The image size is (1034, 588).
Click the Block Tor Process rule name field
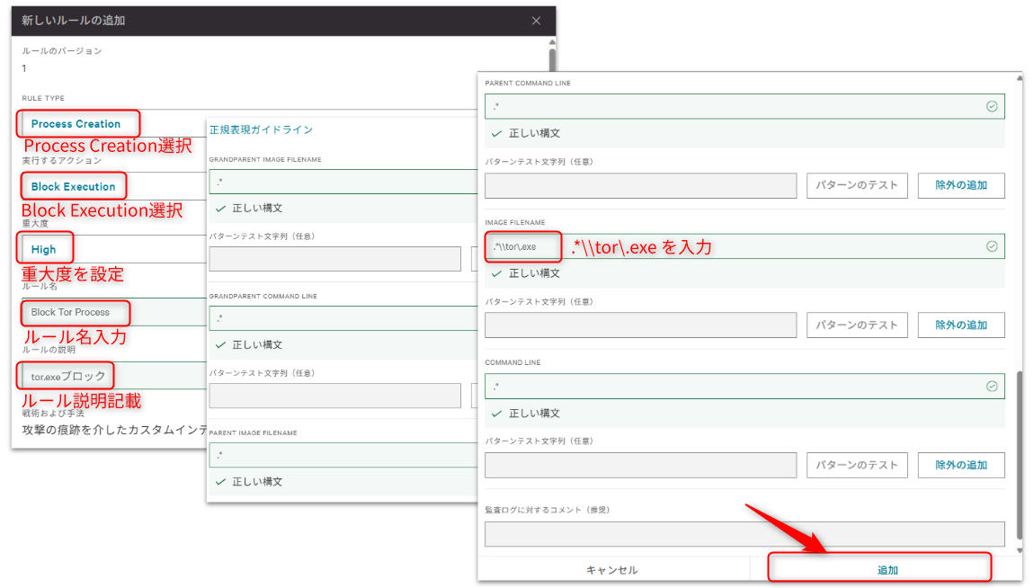tap(72, 313)
